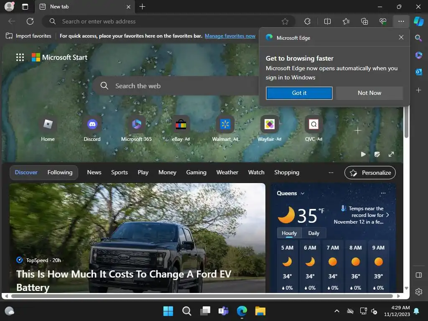Click the edit background icon
Viewport: 428px width, 321px height.
point(377,155)
